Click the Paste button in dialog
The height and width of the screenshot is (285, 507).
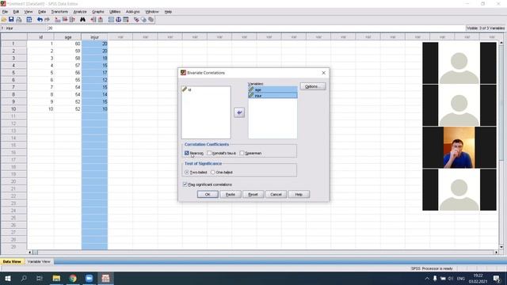coord(231,194)
